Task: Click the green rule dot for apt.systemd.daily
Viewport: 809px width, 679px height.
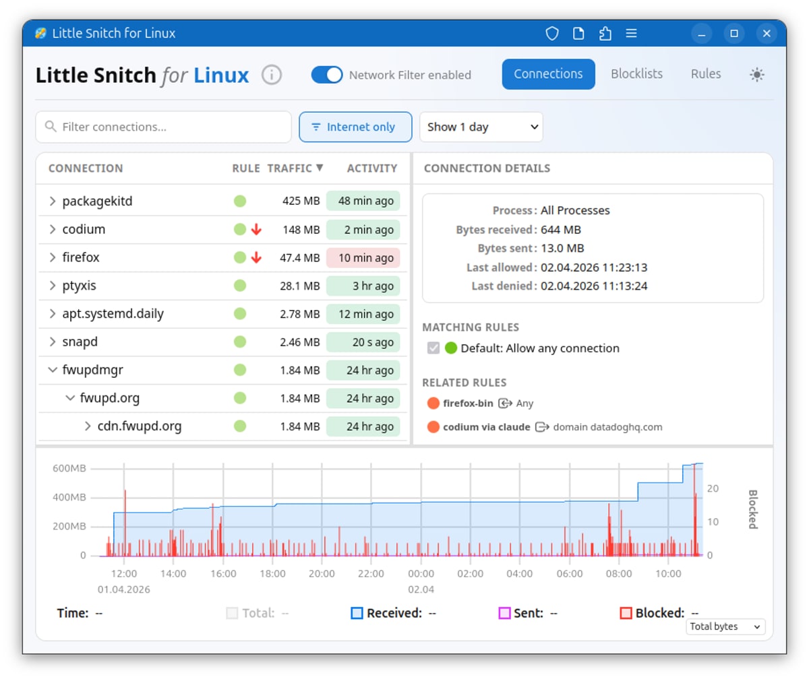Action: (240, 314)
